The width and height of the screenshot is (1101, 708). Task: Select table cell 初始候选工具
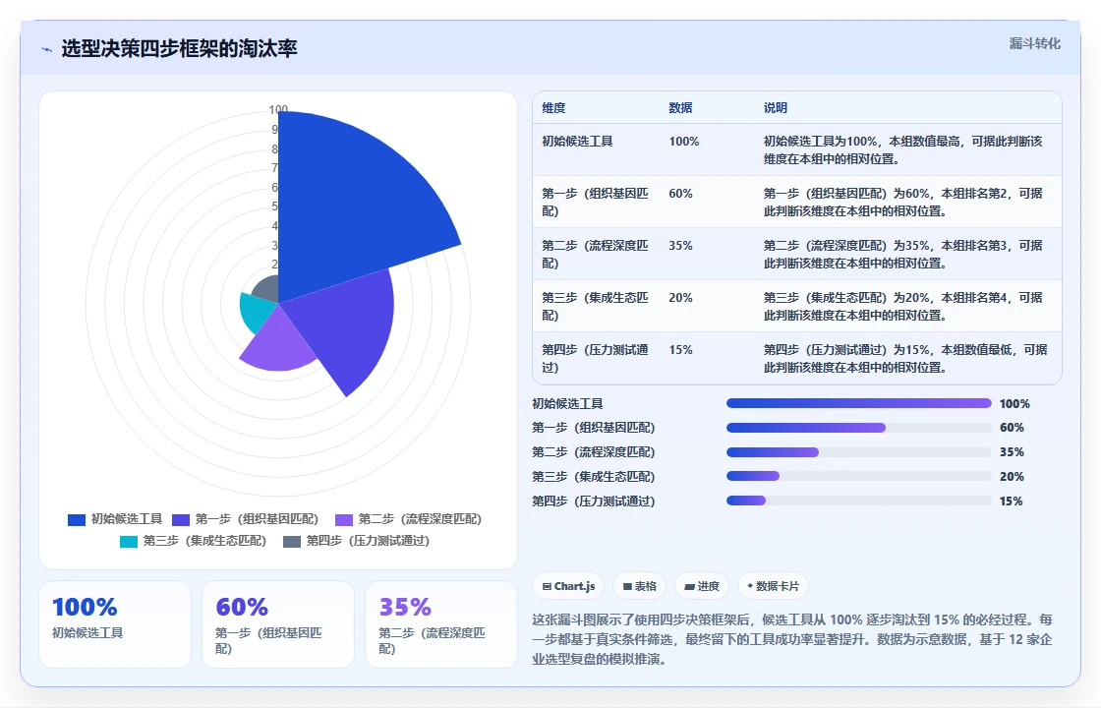[577, 142]
